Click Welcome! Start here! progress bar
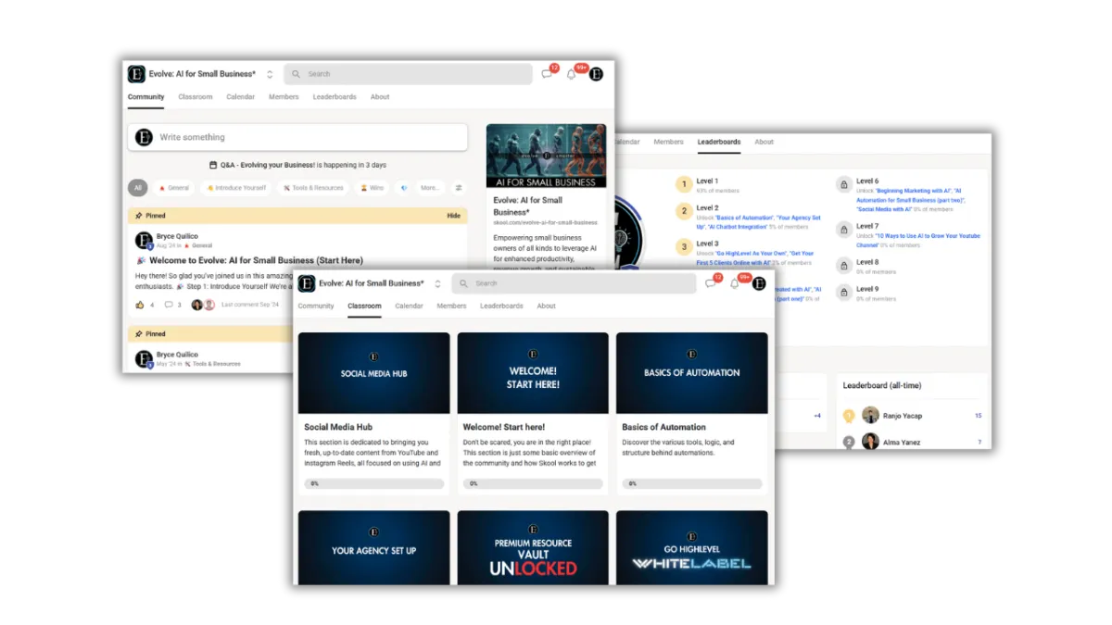The image size is (1112, 625). [533, 483]
